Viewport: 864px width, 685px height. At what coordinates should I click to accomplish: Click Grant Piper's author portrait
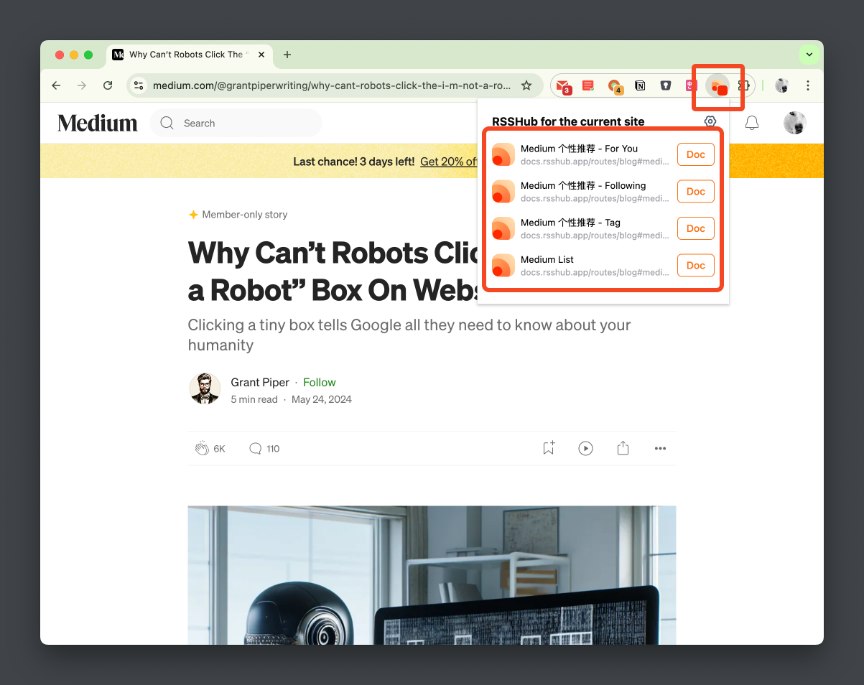[x=205, y=388]
